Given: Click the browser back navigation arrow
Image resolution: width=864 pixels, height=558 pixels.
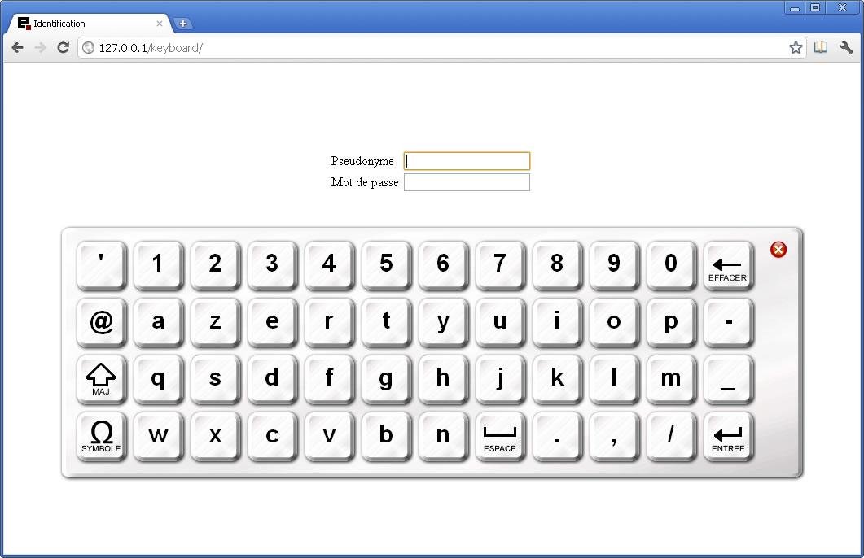Looking at the screenshot, I should click(17, 47).
